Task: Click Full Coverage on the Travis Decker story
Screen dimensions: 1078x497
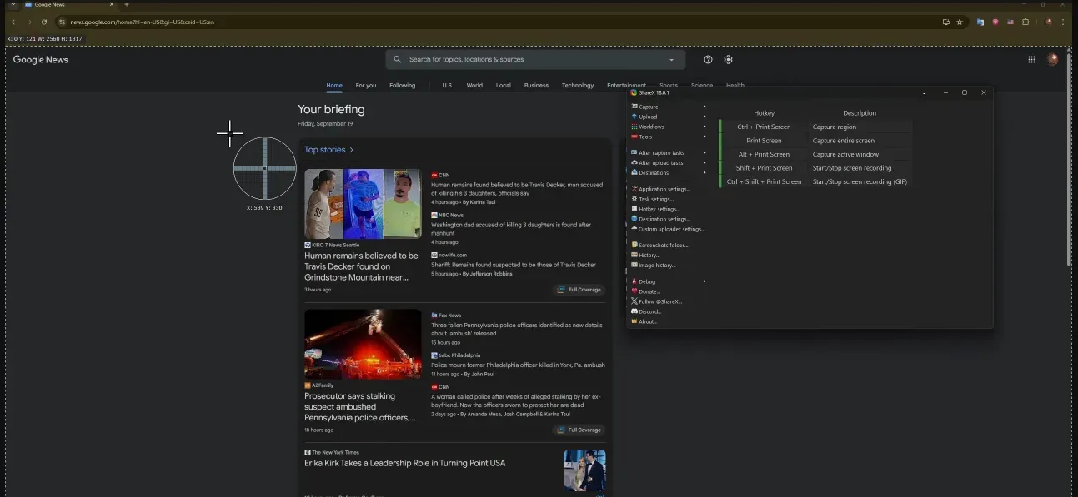Action: pyautogui.click(x=579, y=289)
